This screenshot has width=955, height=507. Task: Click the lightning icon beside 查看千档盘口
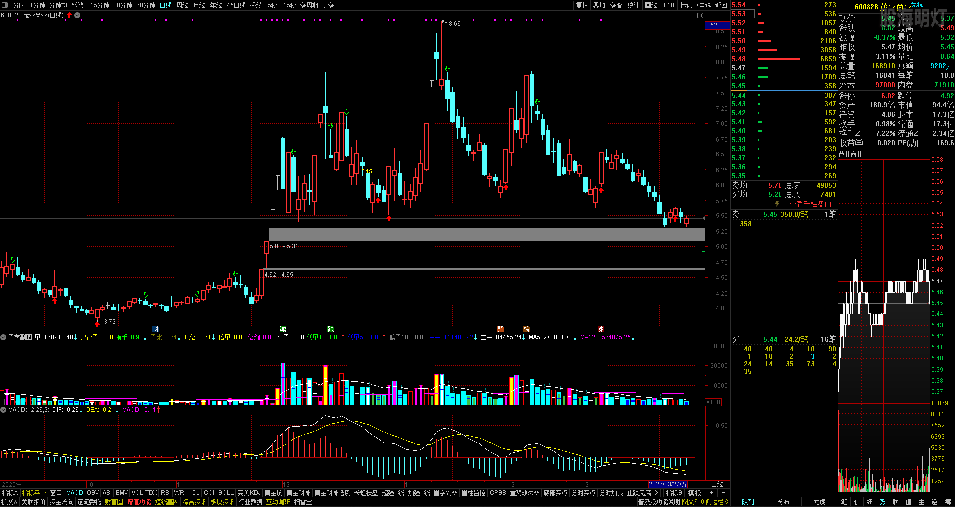click(x=777, y=204)
